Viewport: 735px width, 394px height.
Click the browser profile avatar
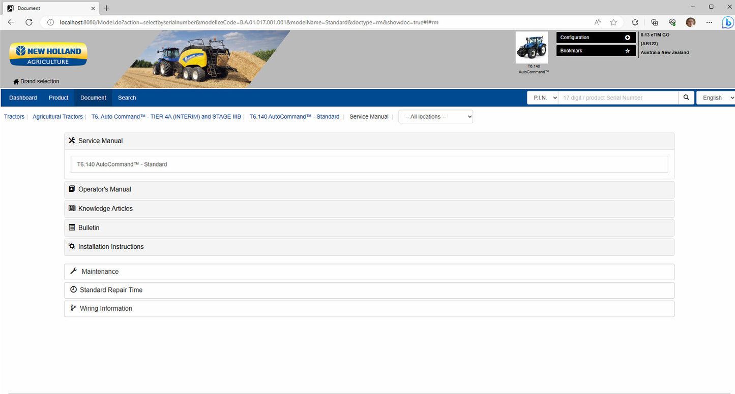tap(690, 22)
